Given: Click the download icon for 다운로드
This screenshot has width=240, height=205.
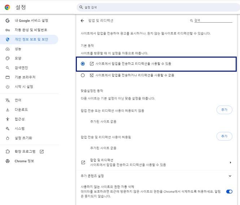Looking at the screenshot, I should tap(8, 110).
